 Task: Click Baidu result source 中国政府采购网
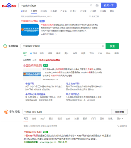(x=47, y=34)
